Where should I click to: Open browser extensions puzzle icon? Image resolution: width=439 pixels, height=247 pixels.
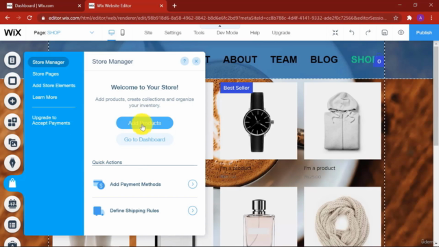click(410, 18)
